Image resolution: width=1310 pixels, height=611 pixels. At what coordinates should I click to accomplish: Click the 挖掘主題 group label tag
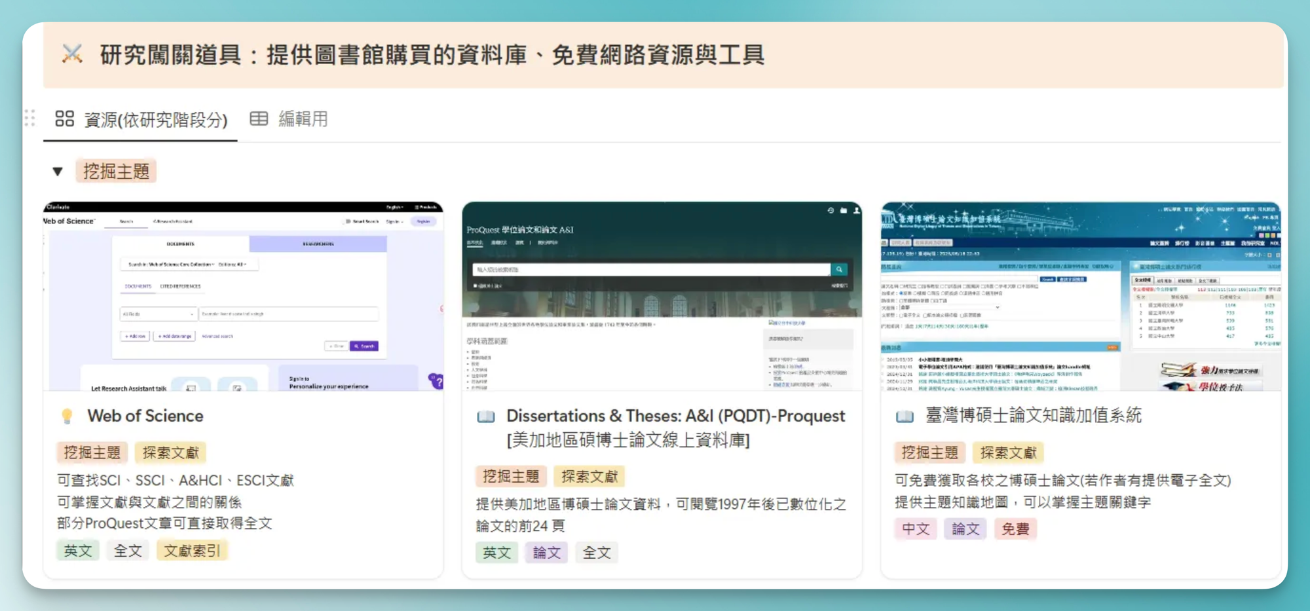click(117, 172)
